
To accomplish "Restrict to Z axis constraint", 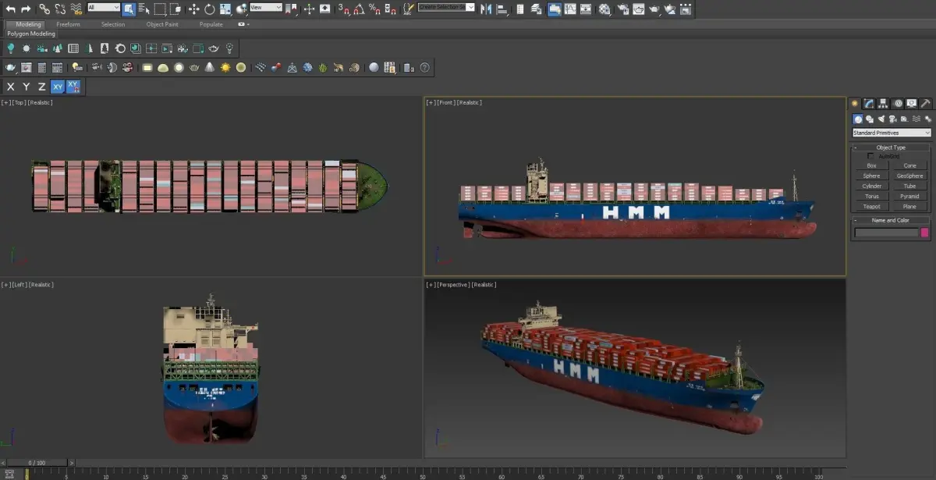I will click(x=41, y=87).
